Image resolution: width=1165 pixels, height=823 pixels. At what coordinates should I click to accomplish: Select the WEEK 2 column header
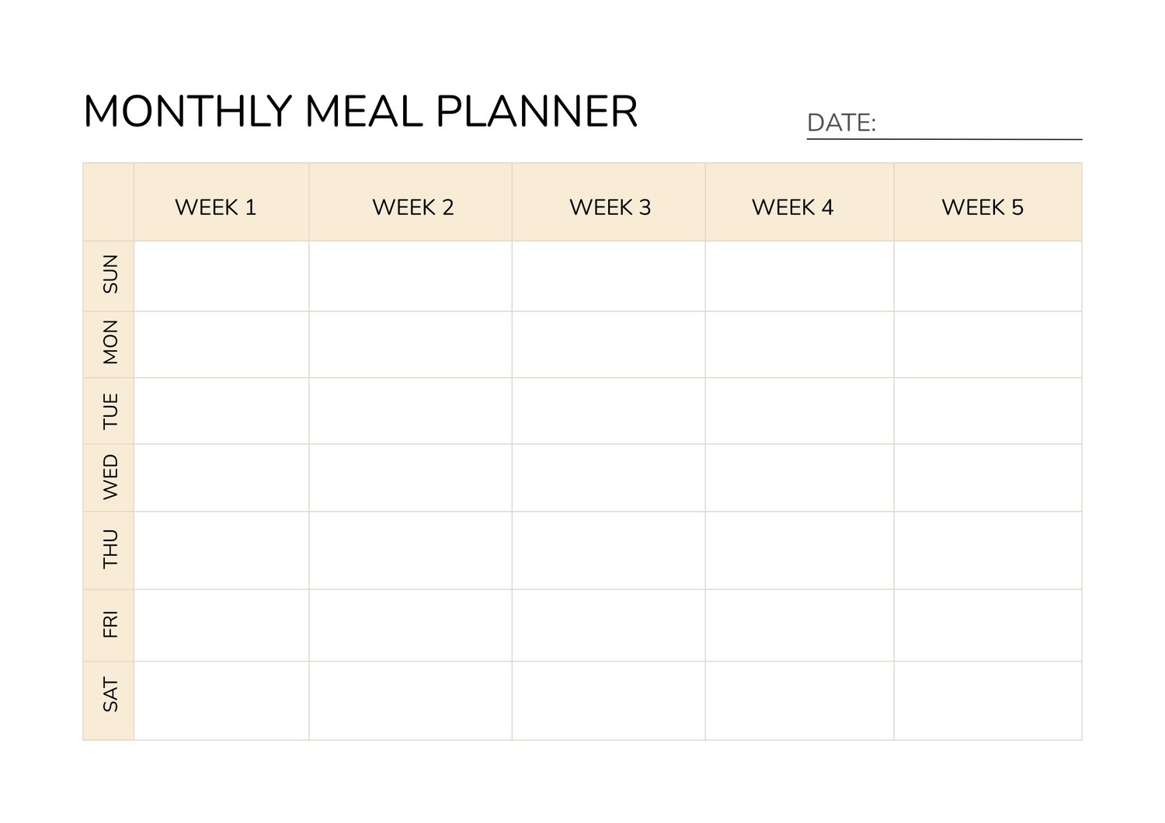click(x=412, y=207)
